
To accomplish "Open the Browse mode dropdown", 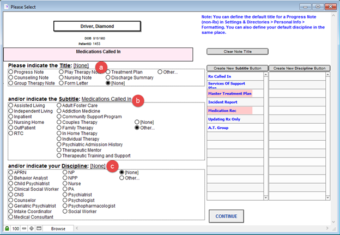I will tap(57, 228).
